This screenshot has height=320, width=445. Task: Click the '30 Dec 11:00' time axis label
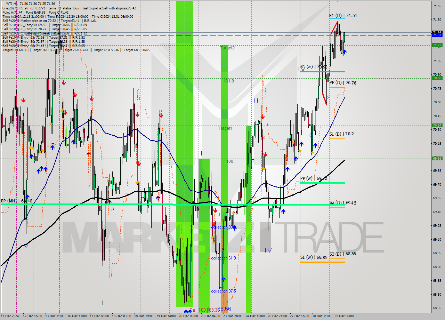tap(322, 316)
